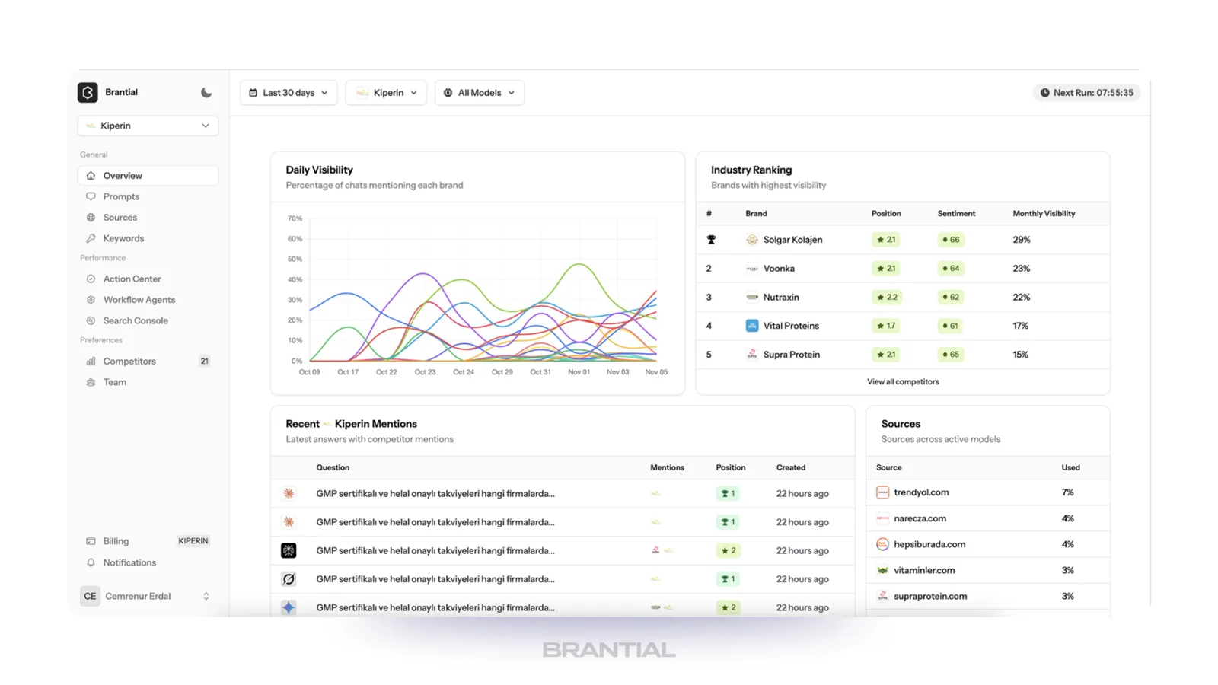
Task: Click the Gemini icon in mentions table
Action: [x=289, y=607]
